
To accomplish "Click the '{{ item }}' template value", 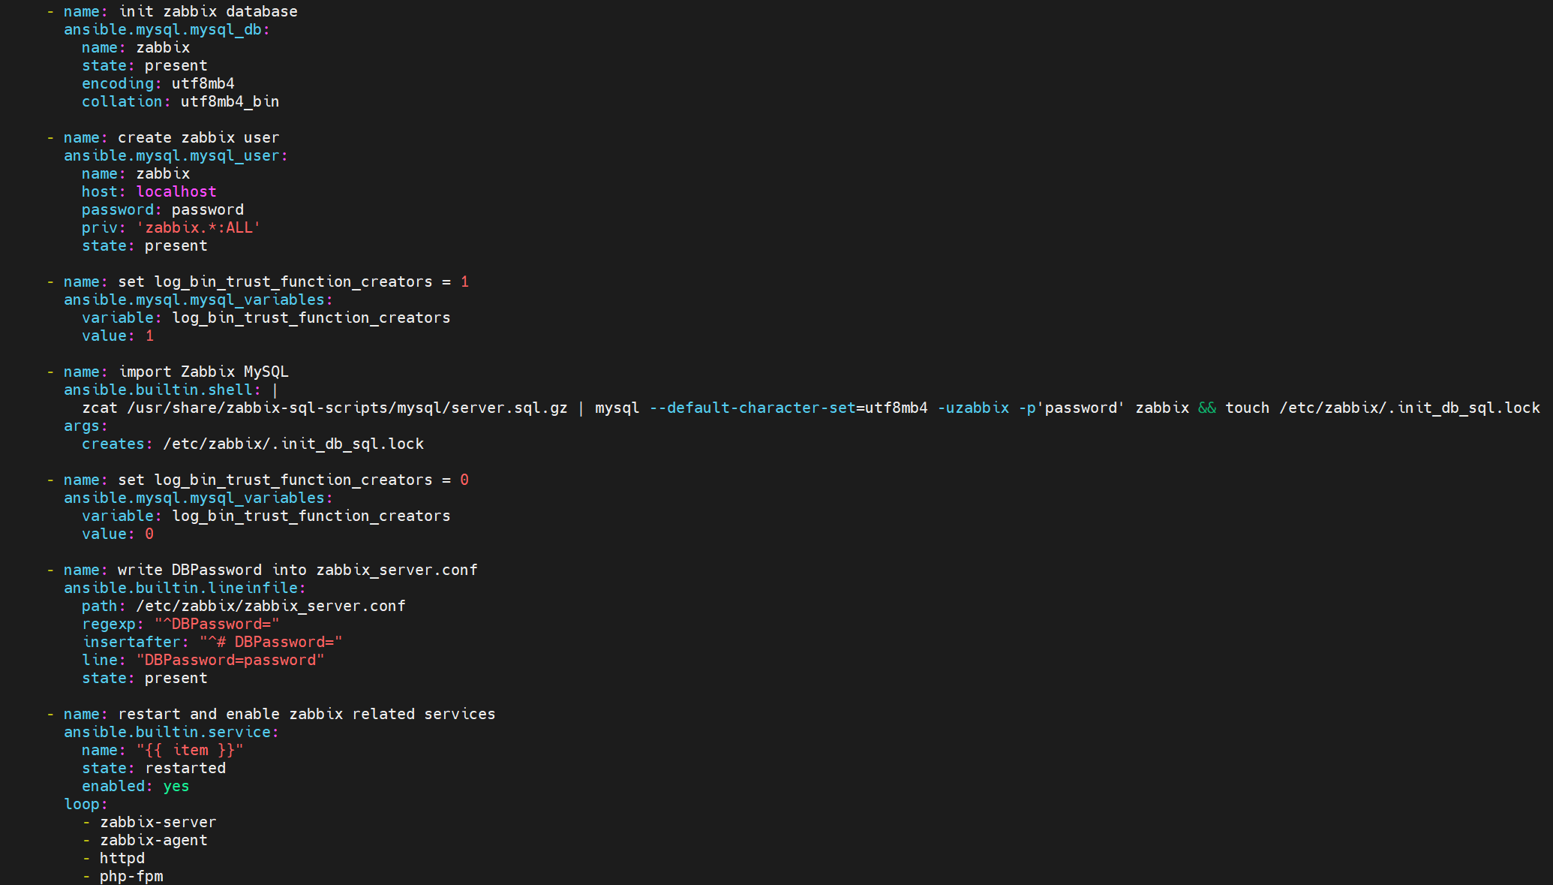I will 190,750.
